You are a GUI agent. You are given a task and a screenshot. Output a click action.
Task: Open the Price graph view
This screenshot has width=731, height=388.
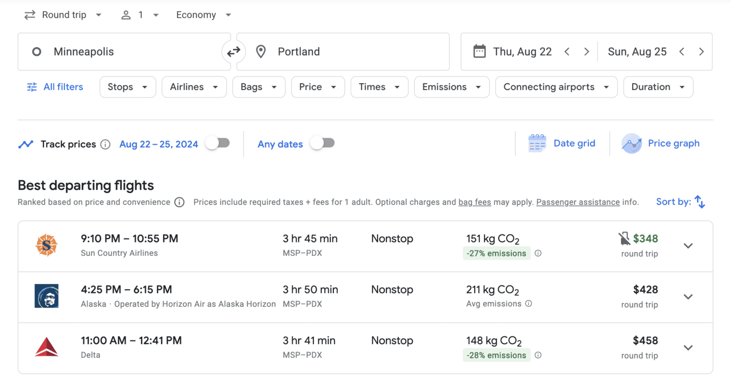pyautogui.click(x=661, y=143)
